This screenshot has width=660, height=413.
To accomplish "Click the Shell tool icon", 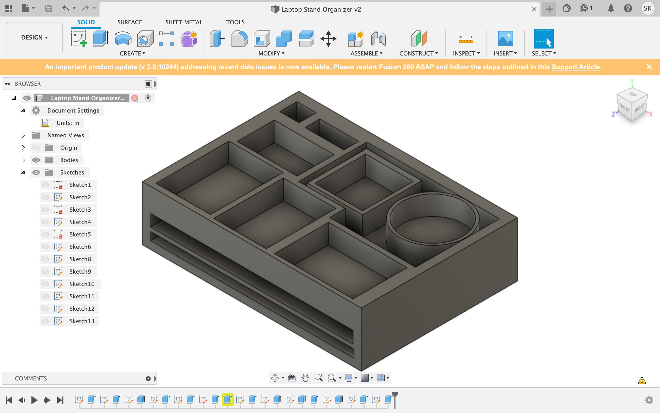I will pos(262,39).
